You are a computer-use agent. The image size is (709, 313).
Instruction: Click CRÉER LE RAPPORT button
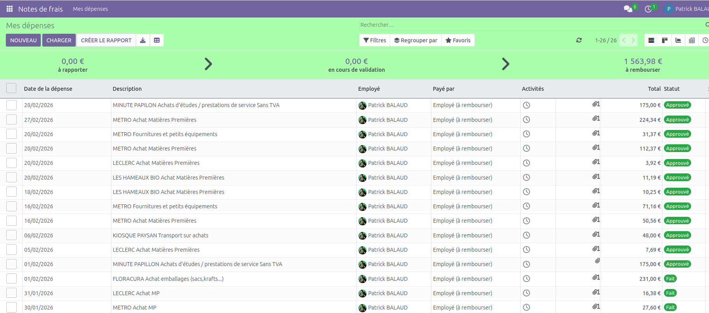106,40
